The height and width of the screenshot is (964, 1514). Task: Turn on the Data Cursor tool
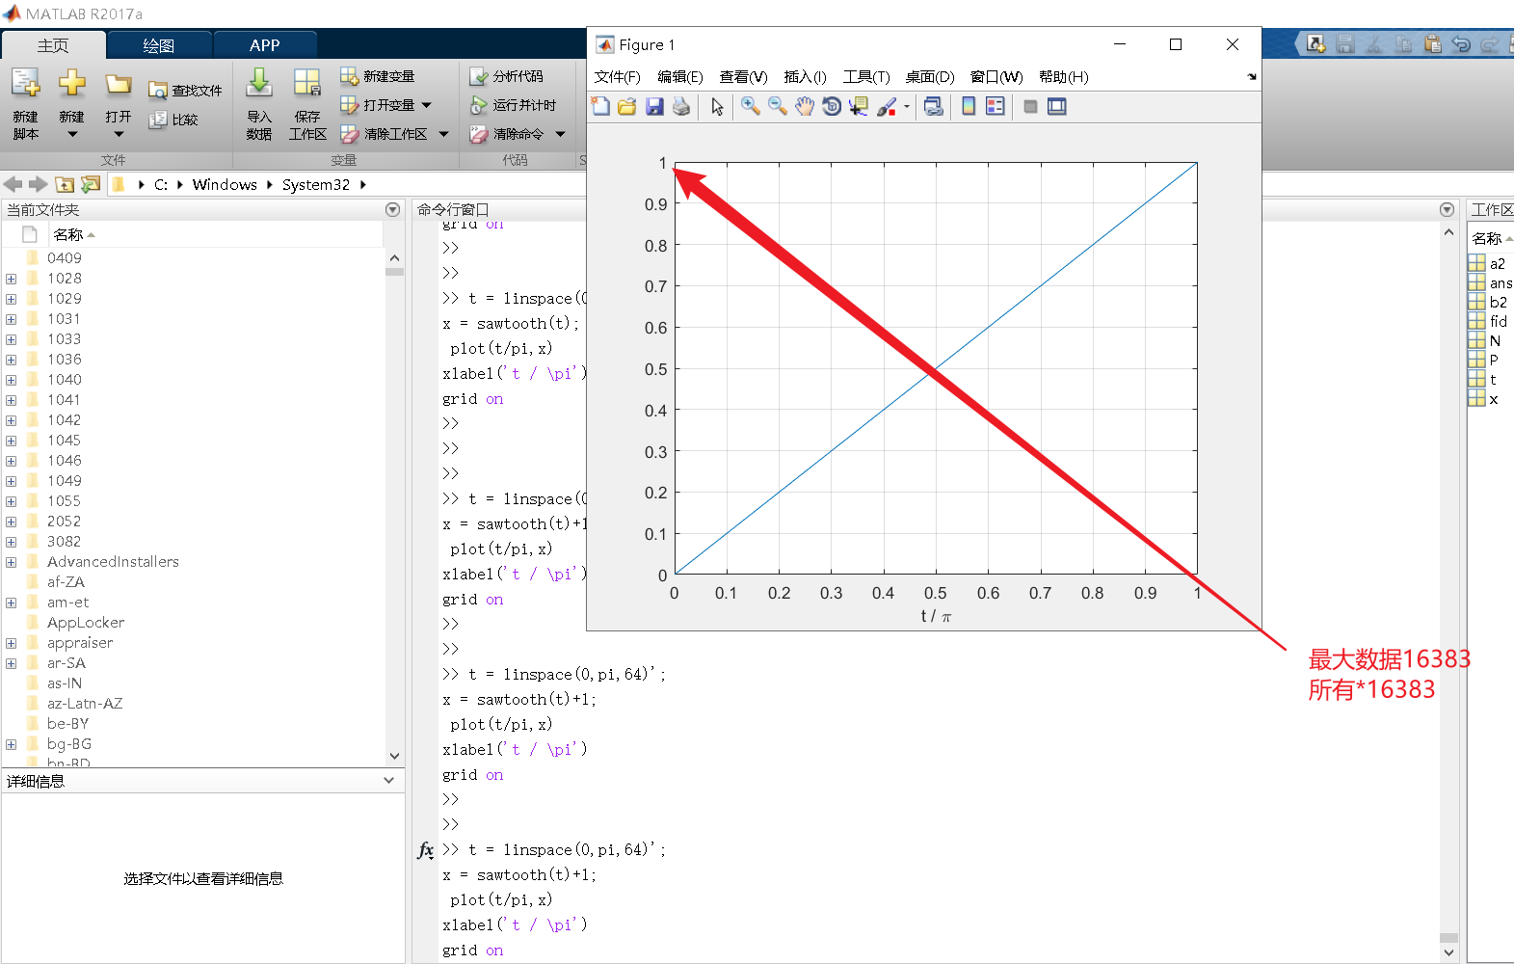click(x=859, y=107)
